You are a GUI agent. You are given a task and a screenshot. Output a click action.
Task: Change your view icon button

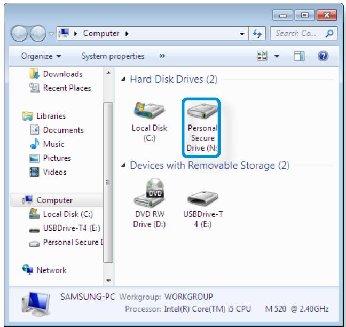[262, 56]
